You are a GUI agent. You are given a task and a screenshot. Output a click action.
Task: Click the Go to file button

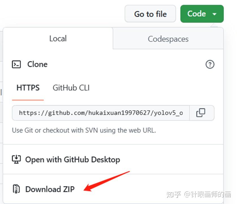150,14
